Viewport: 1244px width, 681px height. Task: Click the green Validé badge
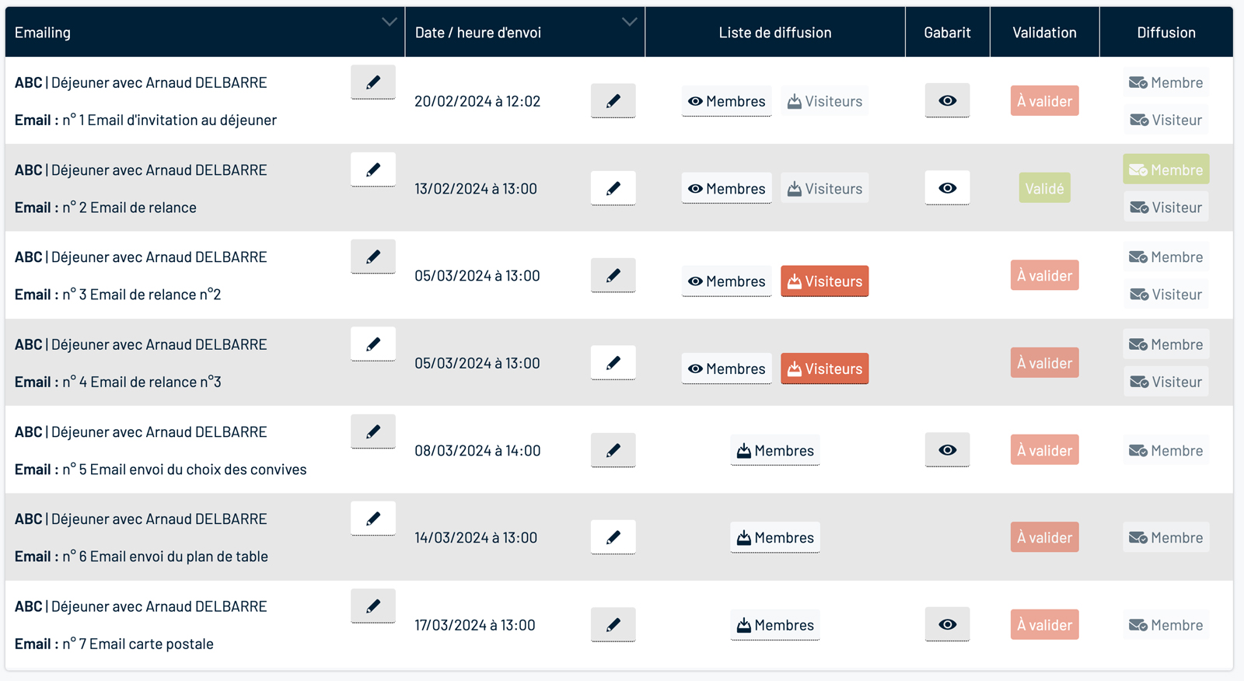pos(1044,188)
